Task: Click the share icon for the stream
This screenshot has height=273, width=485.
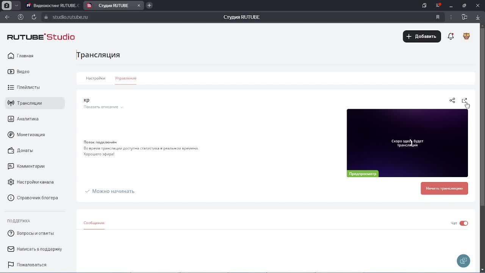Action: 452,100
